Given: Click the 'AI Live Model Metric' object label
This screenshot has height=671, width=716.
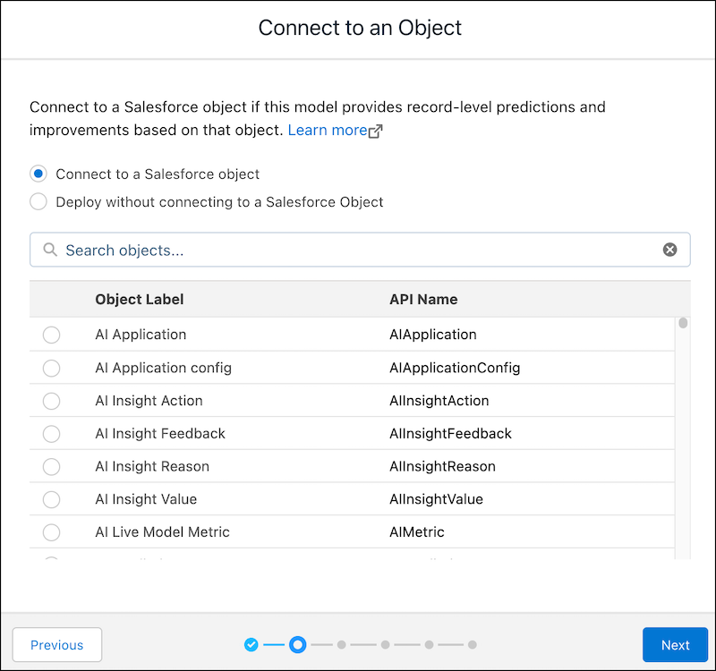Looking at the screenshot, I should [x=163, y=532].
